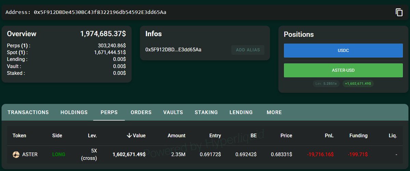This screenshot has height=171, width=410.
Task: Switch to the VAULTS tab
Action: (173, 112)
